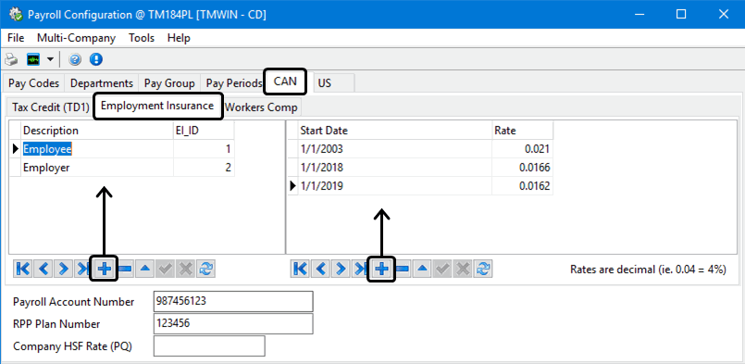This screenshot has height=364, width=745.
Task: Cancel edit X in rate navigator
Action: [x=463, y=269]
